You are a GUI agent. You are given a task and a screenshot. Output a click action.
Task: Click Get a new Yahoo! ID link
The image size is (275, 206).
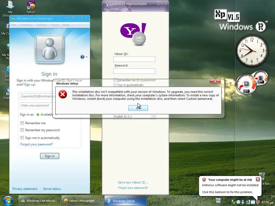tap(133, 182)
